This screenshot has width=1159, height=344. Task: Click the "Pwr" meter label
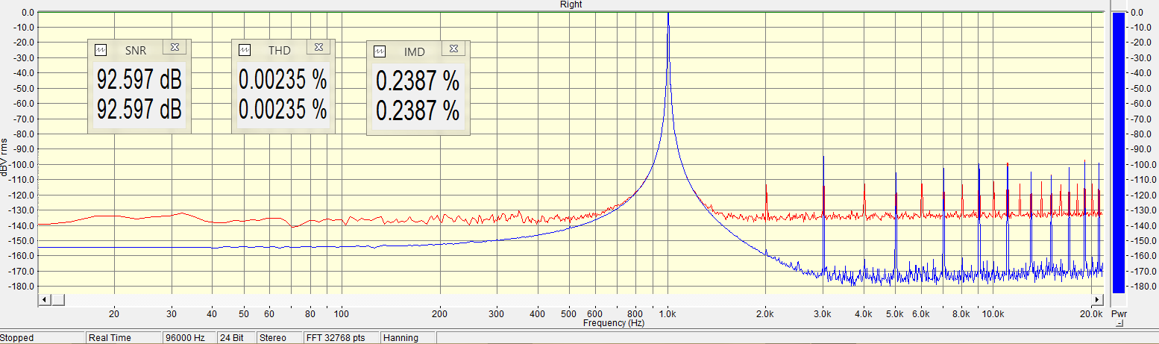(x=1118, y=315)
